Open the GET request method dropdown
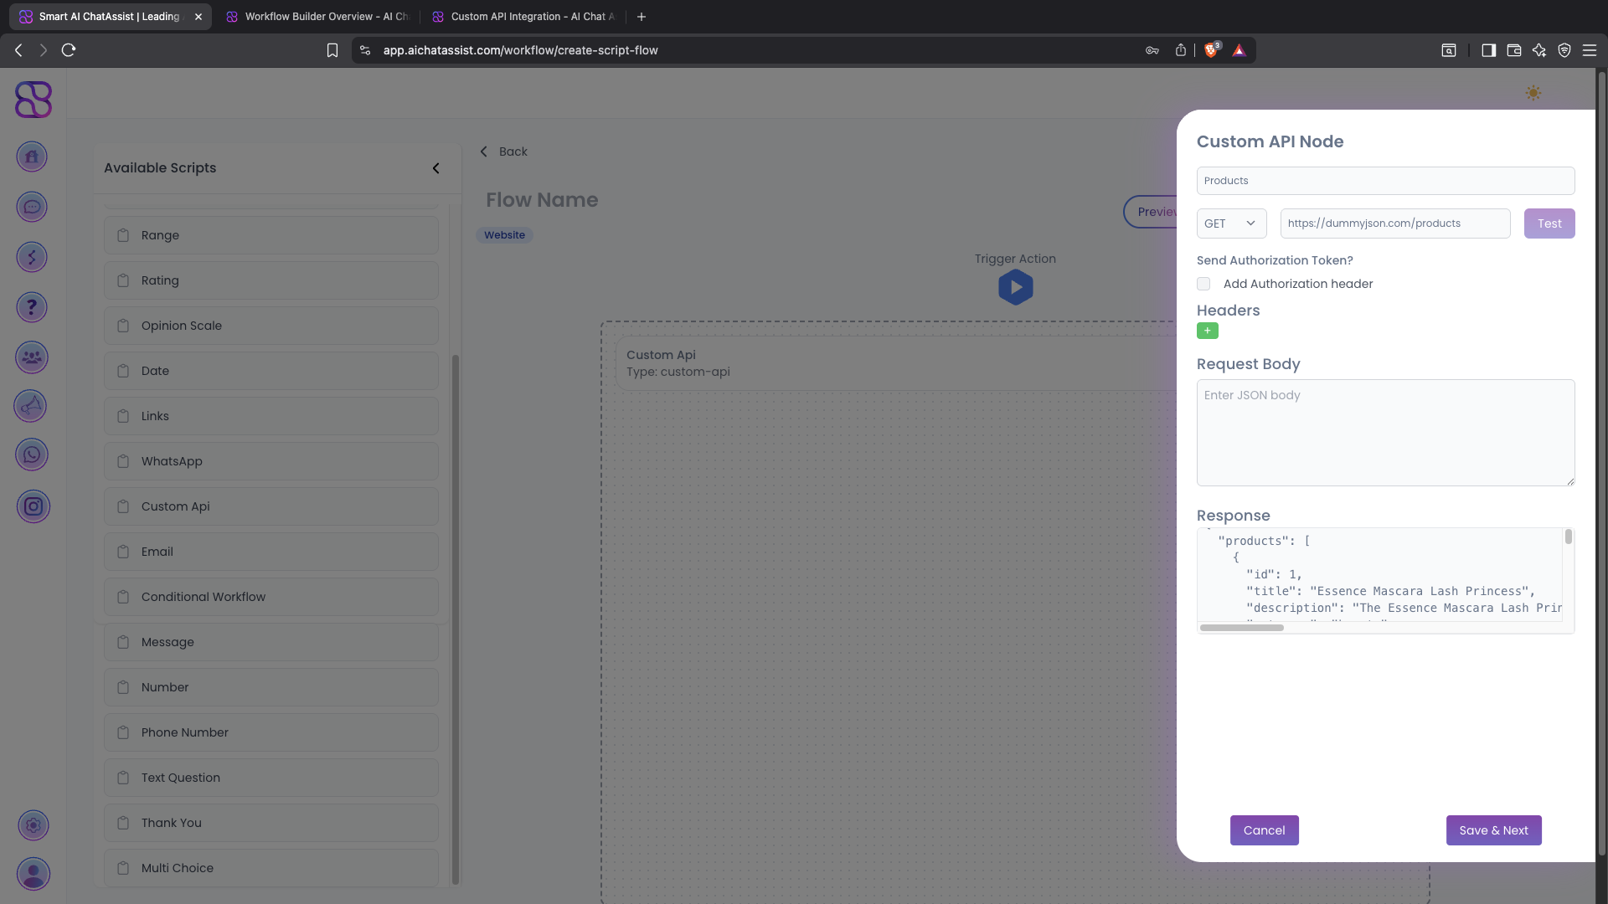This screenshot has height=904, width=1608. click(1230, 223)
